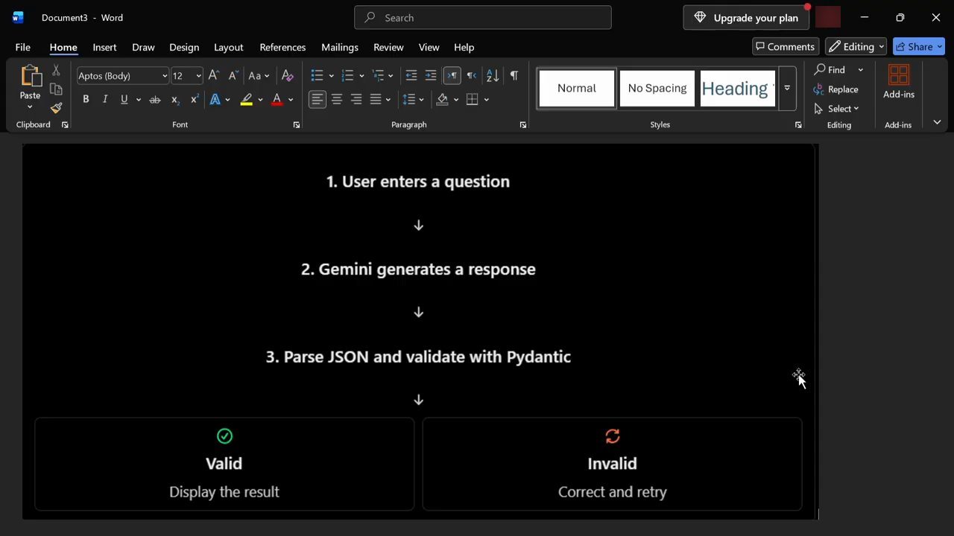Click the Search box in the title bar
954x536 pixels.
pyautogui.click(x=483, y=17)
